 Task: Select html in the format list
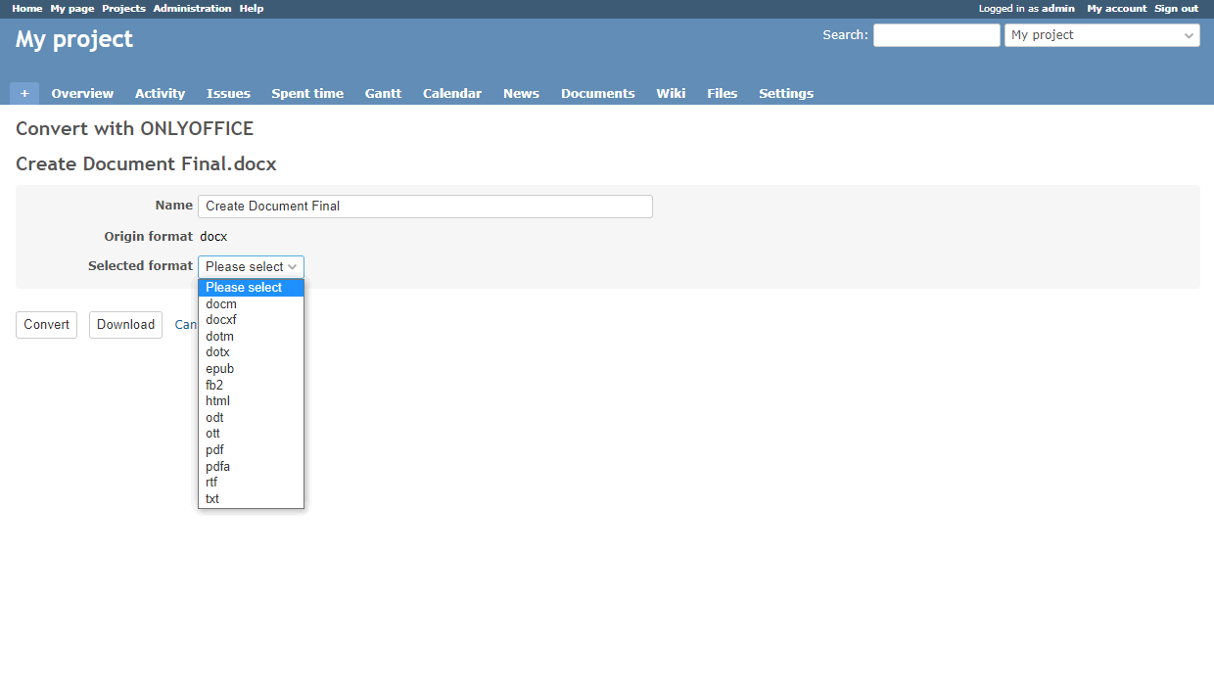(217, 401)
